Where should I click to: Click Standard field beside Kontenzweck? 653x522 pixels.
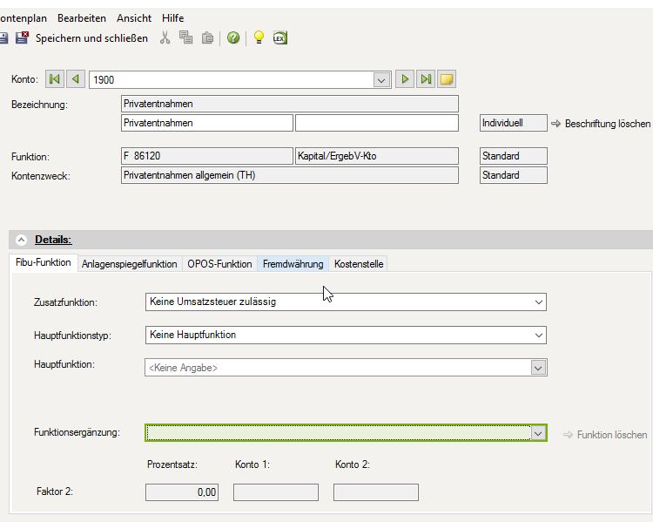514,175
